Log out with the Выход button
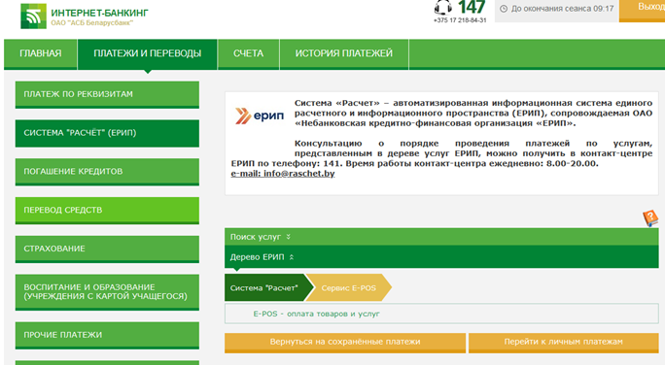The height and width of the screenshot is (365, 665). pos(642,10)
